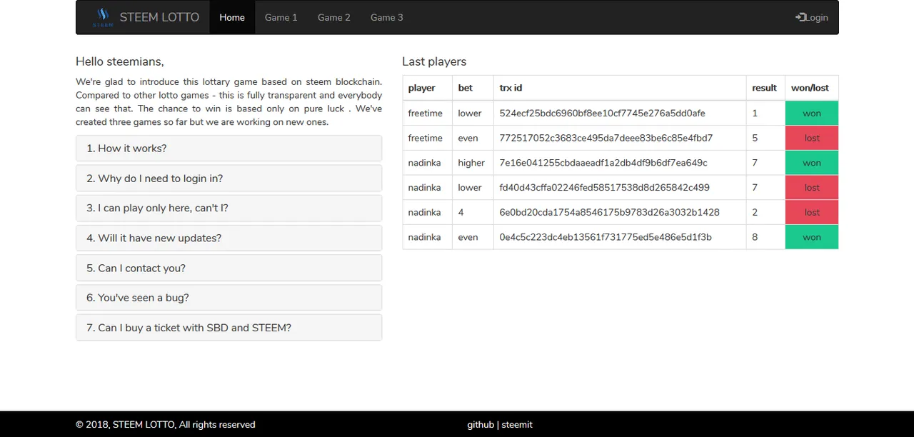Expand 'Will it have new updates?' panel
914x437 pixels.
click(x=228, y=238)
